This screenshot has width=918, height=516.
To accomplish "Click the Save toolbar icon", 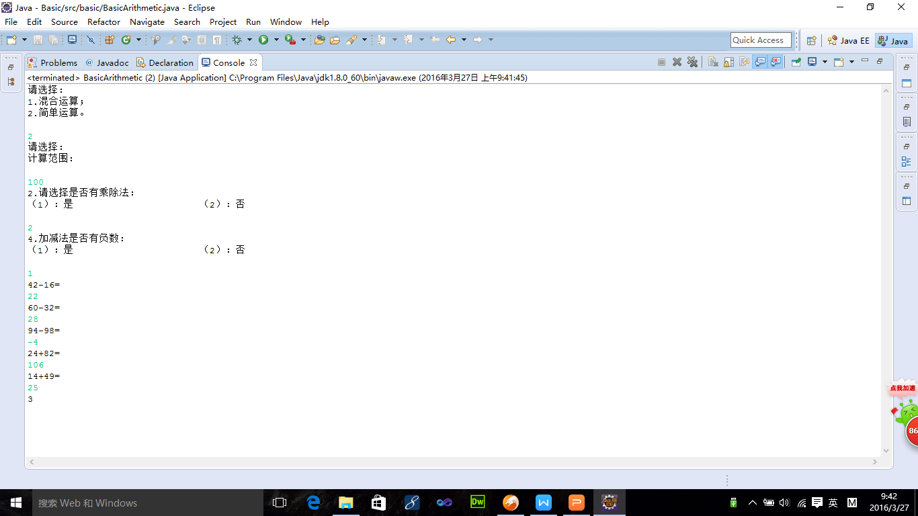I will 38,40.
